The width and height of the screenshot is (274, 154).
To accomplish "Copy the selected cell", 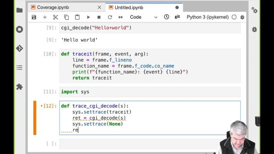I will tap(66, 17).
